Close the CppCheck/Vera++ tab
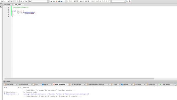177x100 pixels. click(x=85, y=84)
